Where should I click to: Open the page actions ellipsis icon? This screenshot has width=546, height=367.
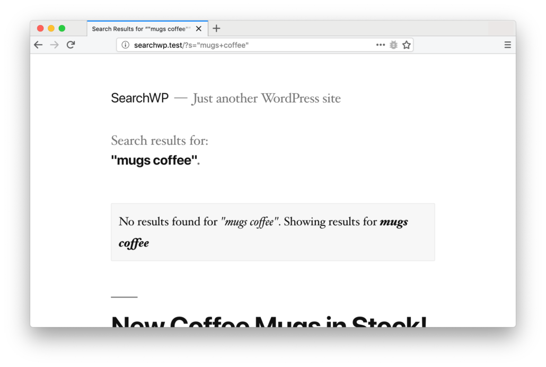(x=380, y=45)
